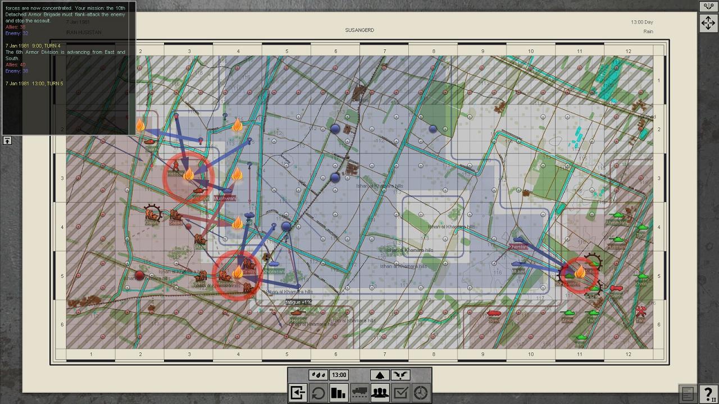Click the 13:00 time button
Screen dimensions: 719x404
point(339,375)
